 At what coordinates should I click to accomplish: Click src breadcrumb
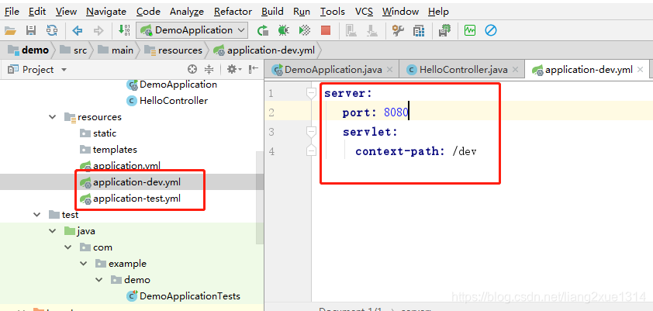click(74, 50)
